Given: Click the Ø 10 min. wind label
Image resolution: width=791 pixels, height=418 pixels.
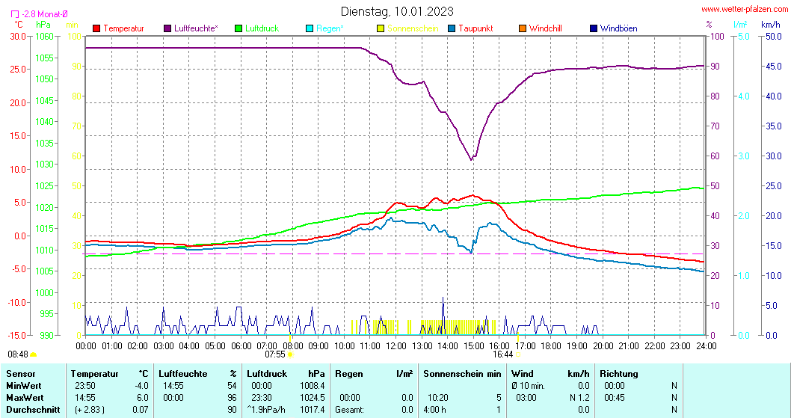Looking at the screenshot, I should [x=528, y=386].
